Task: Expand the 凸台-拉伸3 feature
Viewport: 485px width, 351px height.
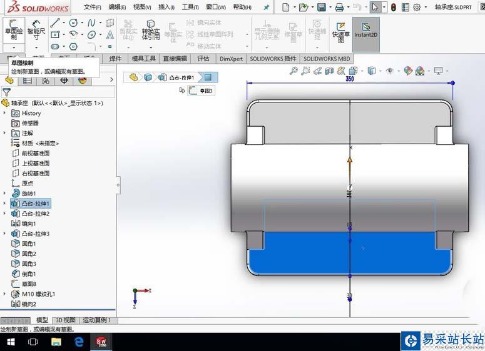Action: pos(4,234)
